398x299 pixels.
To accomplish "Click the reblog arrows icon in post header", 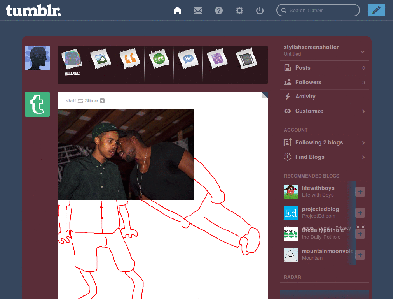I will pos(80,101).
